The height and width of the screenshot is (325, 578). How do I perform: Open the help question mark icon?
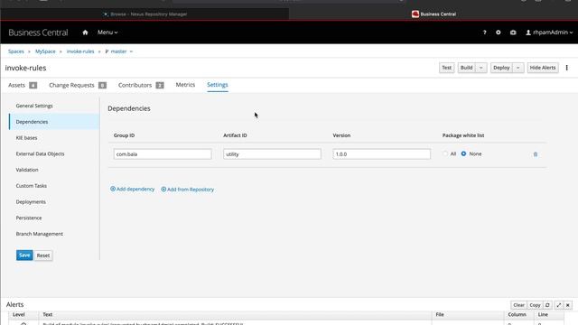pos(484,32)
